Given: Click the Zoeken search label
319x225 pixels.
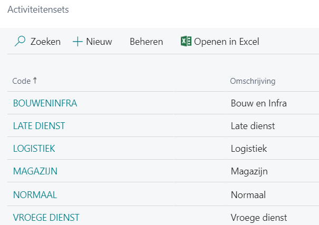Looking at the screenshot, I should tap(45, 42).
